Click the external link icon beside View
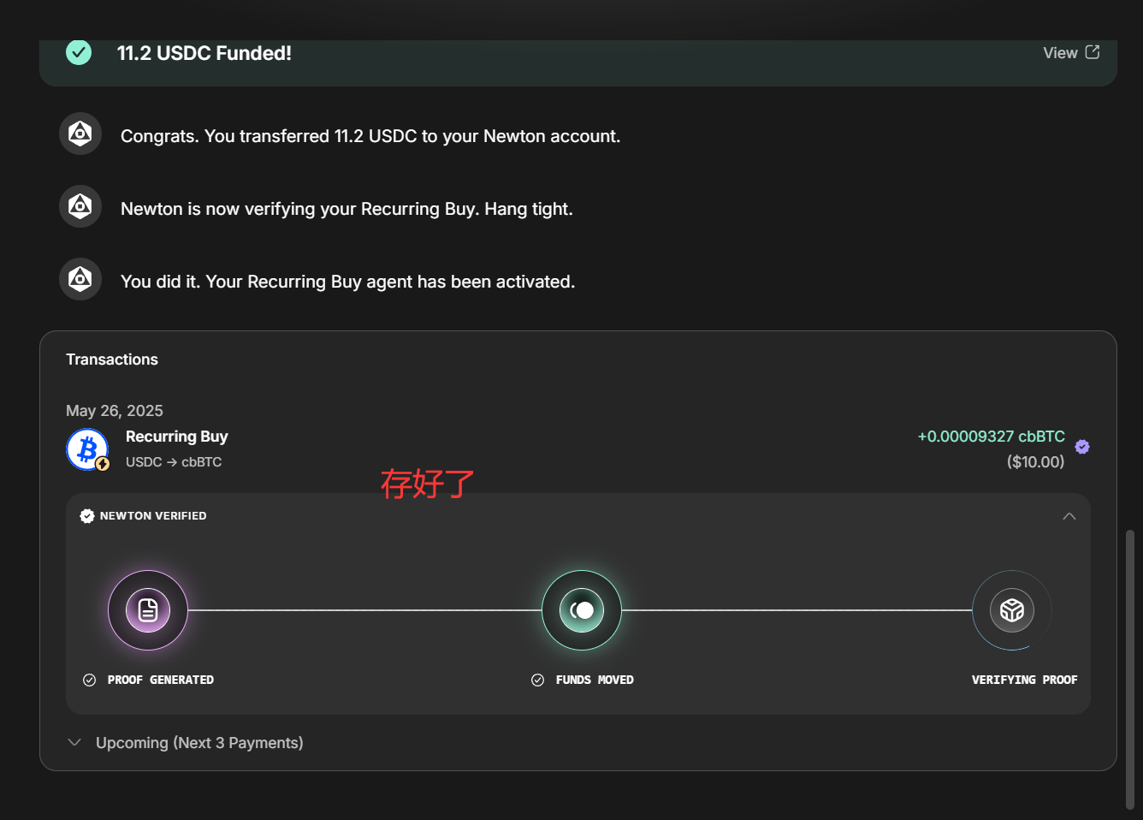 pos(1093,52)
